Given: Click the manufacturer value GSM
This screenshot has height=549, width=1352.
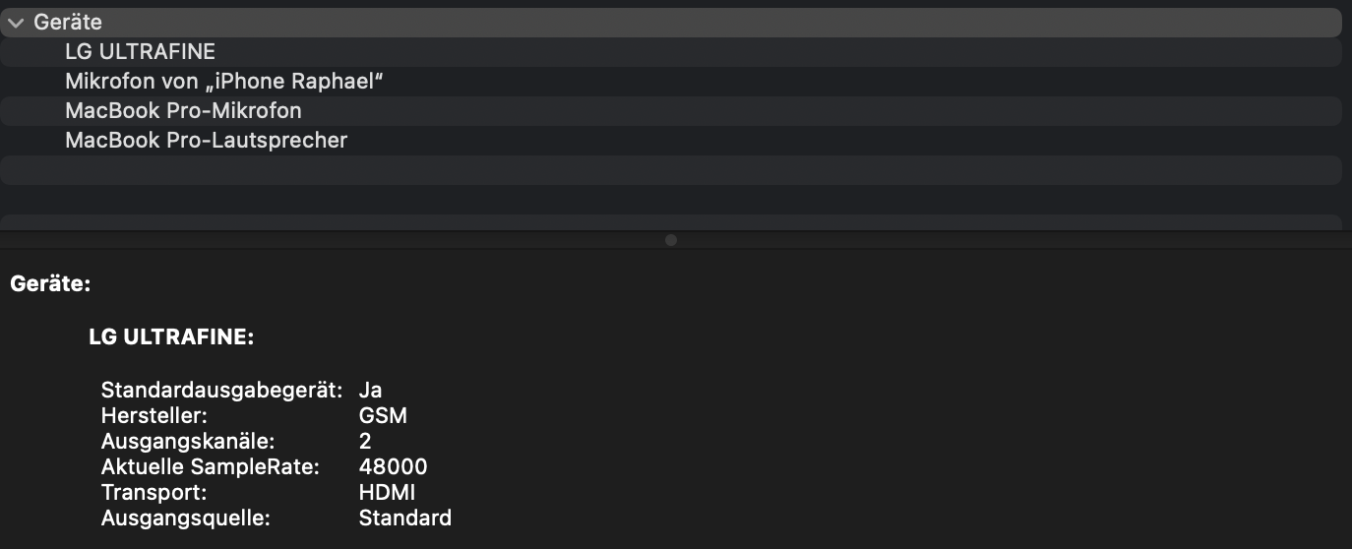Looking at the screenshot, I should [383, 415].
